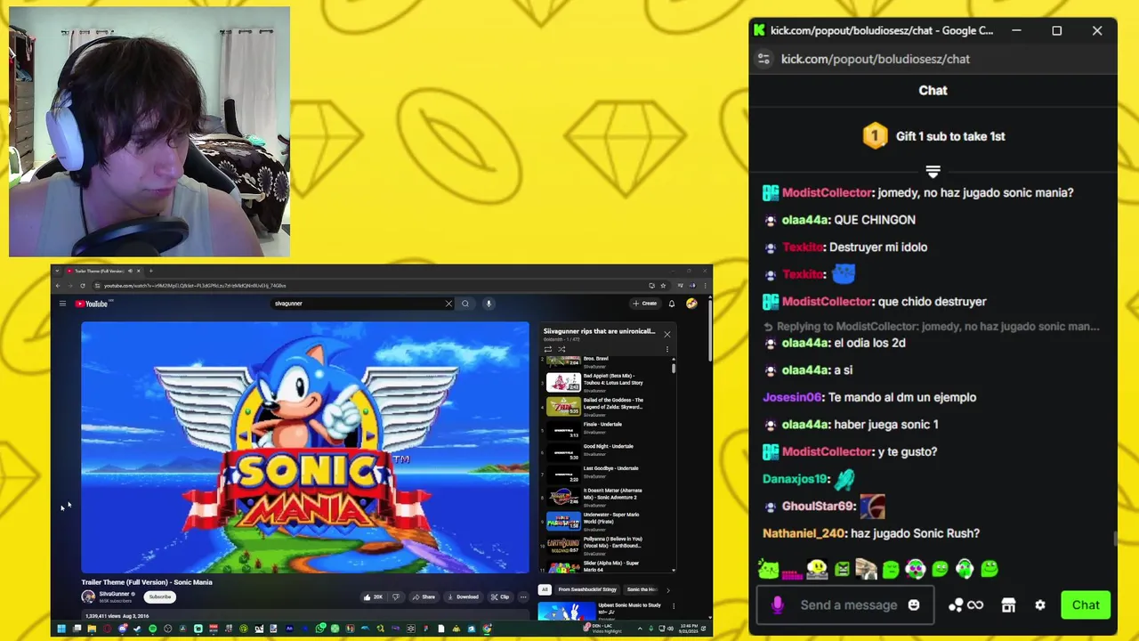Click Danaxjos19 username in chat
Screen dimensions: 1139x641
click(796, 479)
